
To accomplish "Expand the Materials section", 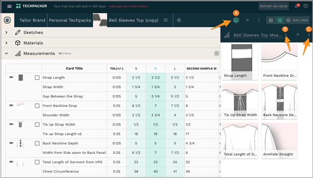I will tap(6, 43).
